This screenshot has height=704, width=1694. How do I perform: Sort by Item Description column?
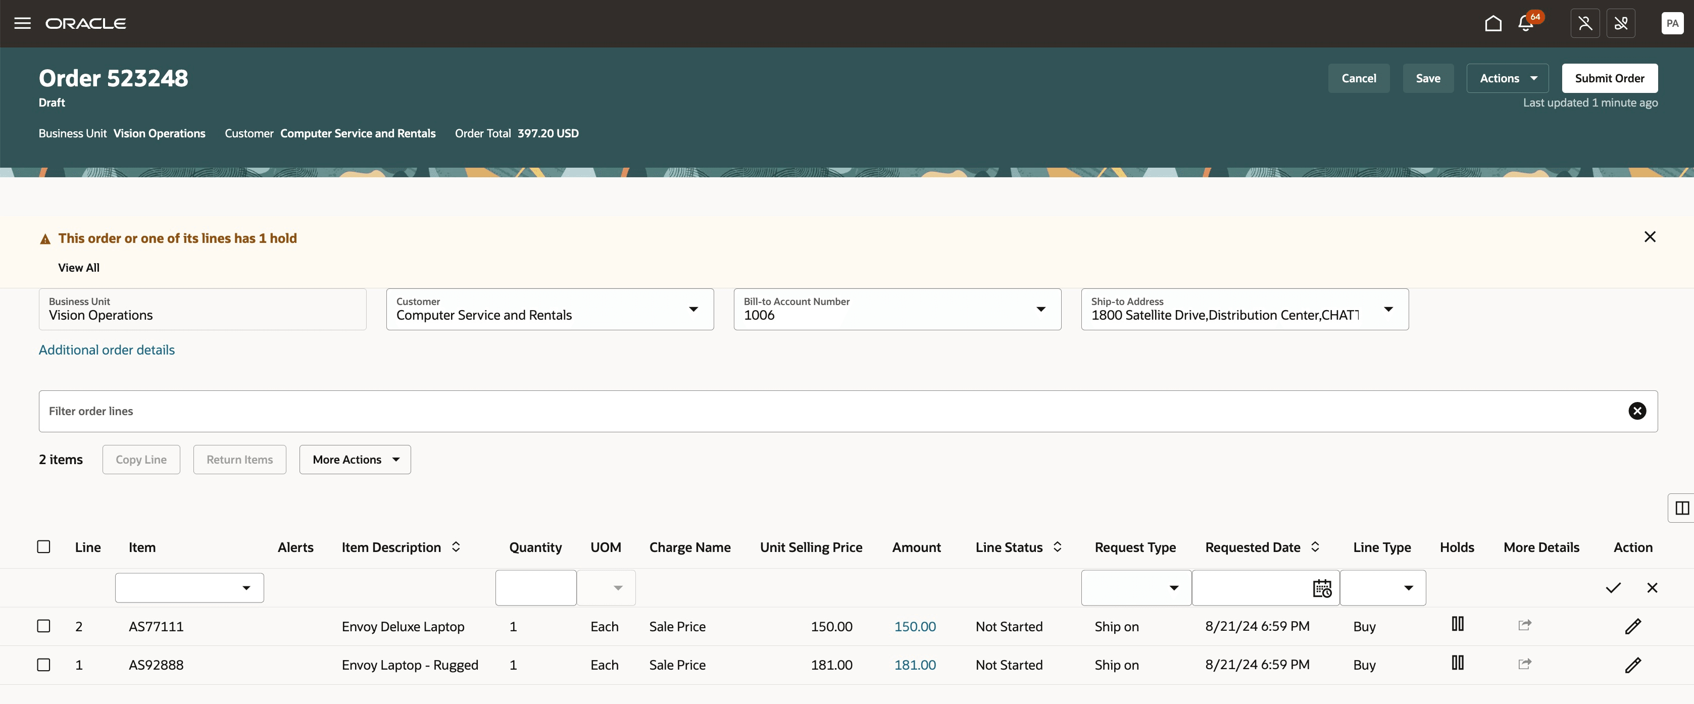[x=456, y=547]
